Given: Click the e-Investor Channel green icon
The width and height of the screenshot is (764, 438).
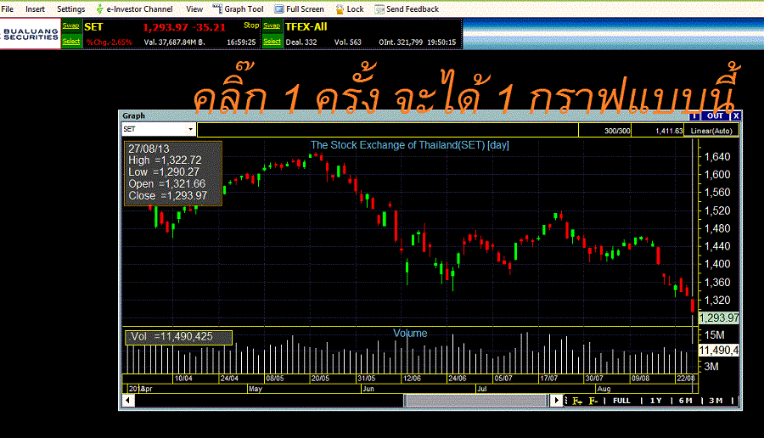Looking at the screenshot, I should point(99,8).
